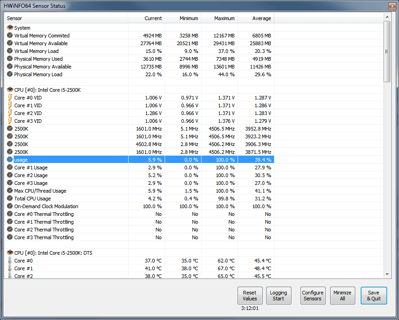The height and width of the screenshot is (320, 399).
Task: Click the Core #1 Usage gauge icon
Action: tap(10, 167)
